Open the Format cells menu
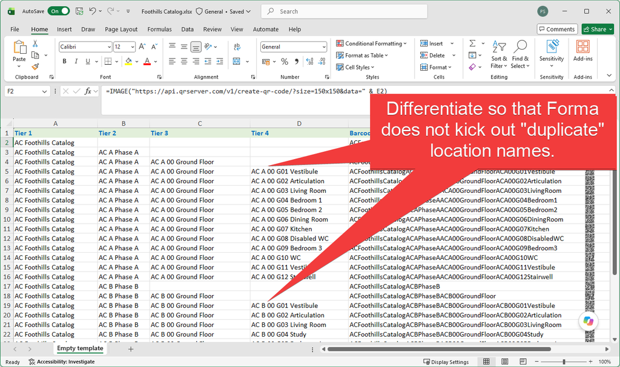 click(436, 67)
